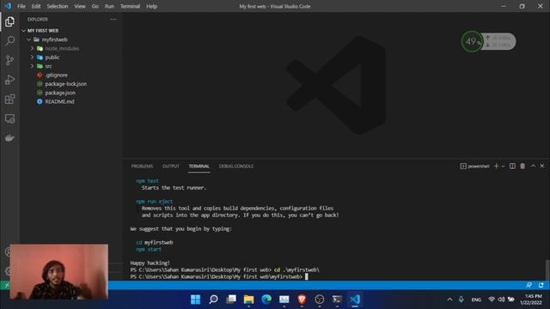The image size is (550, 309).
Task: Switch to the DEBUG CONSOLE tab
Action: (x=236, y=166)
